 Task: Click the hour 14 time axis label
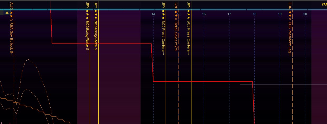(153, 14)
